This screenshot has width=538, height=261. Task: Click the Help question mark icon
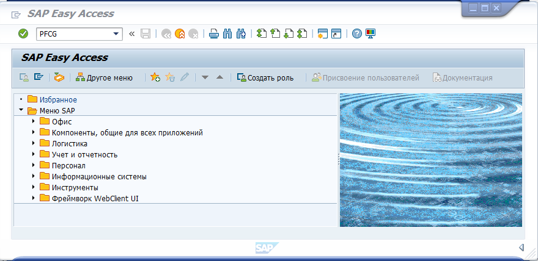coord(357,34)
